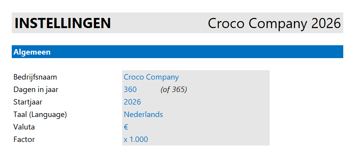Select the Algemeen section heading text
355x156 pixels.
[x=32, y=52]
